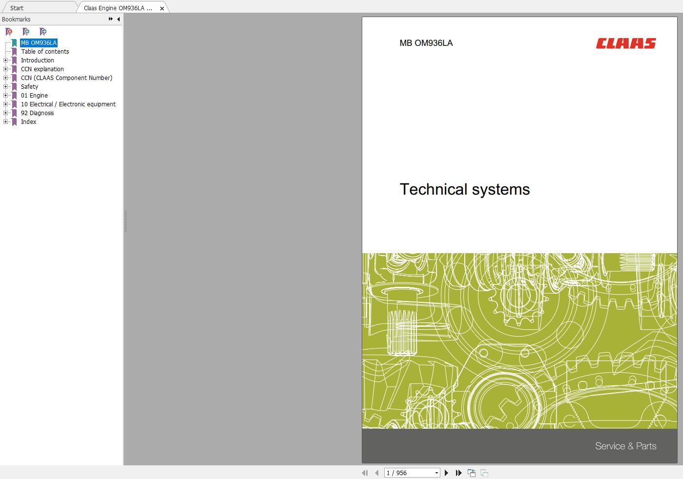Expand the Safety bookmark
The width and height of the screenshot is (683, 479).
[x=5, y=86]
